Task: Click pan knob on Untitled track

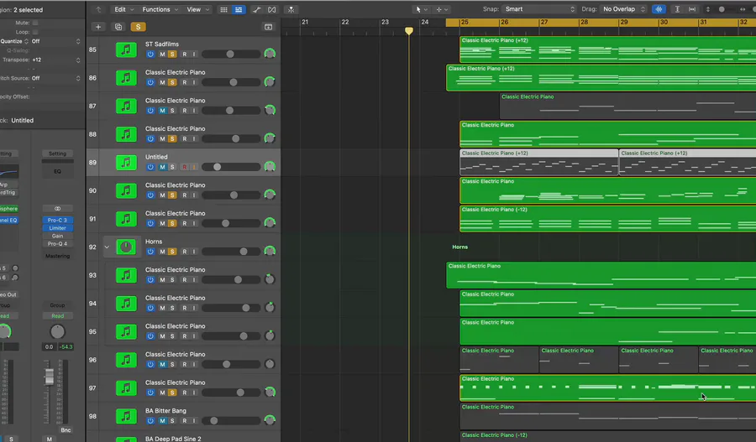Action: pos(270,167)
